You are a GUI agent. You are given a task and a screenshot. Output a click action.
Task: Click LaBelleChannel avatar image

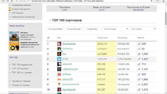coord(59,69)
